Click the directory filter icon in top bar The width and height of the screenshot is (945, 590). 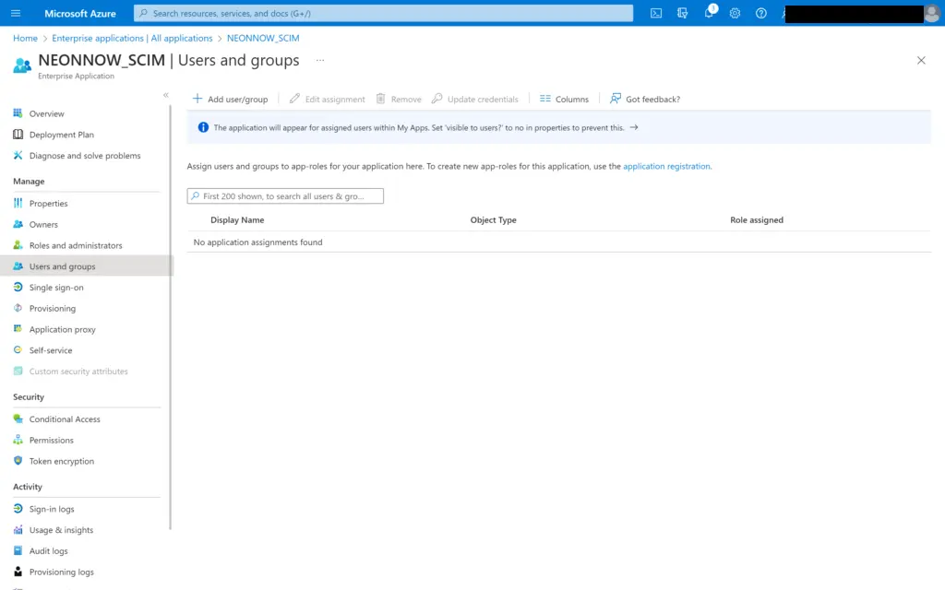tap(683, 13)
